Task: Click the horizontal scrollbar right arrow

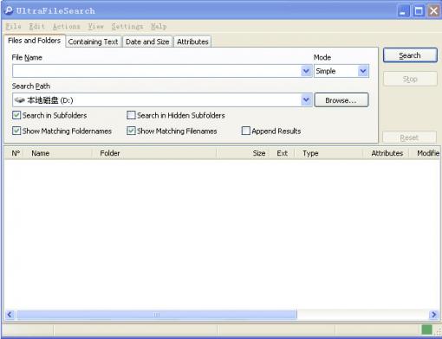Action: click(433, 315)
